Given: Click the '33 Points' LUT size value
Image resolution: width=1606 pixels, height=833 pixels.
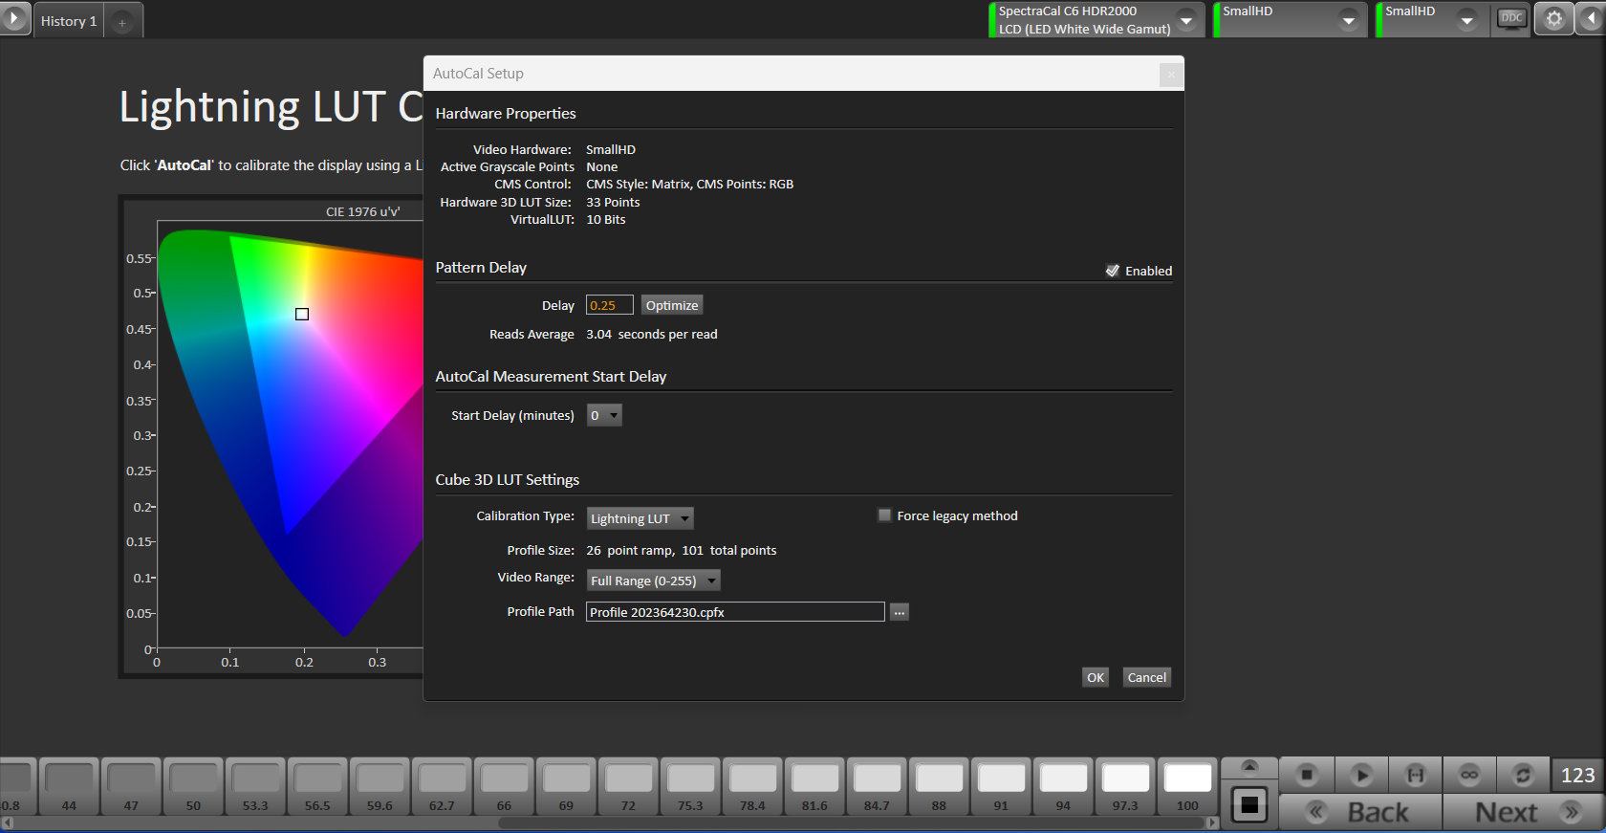Looking at the screenshot, I should [613, 203].
